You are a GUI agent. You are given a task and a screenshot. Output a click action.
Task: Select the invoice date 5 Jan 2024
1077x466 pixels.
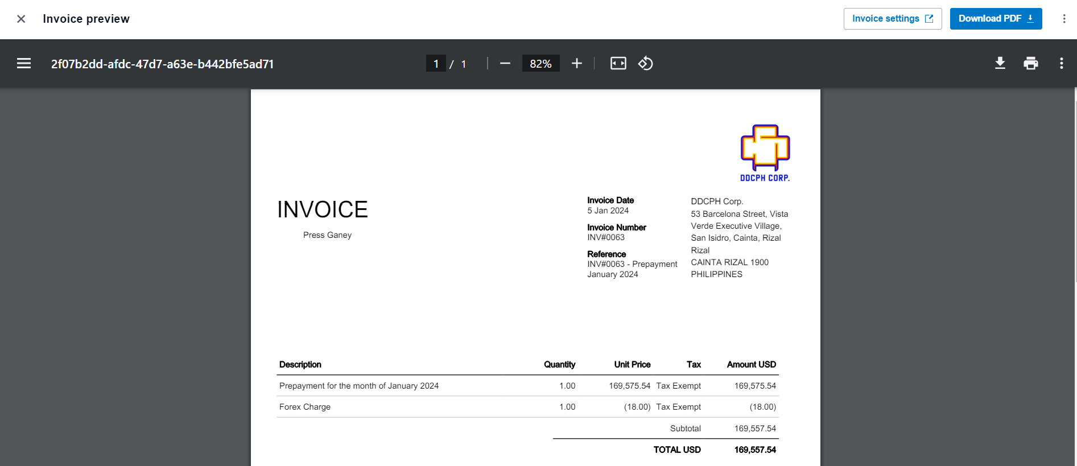click(608, 211)
